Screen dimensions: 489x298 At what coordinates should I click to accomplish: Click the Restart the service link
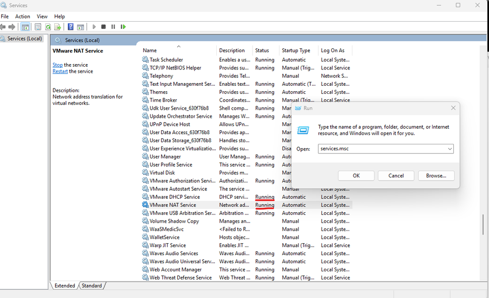point(60,71)
